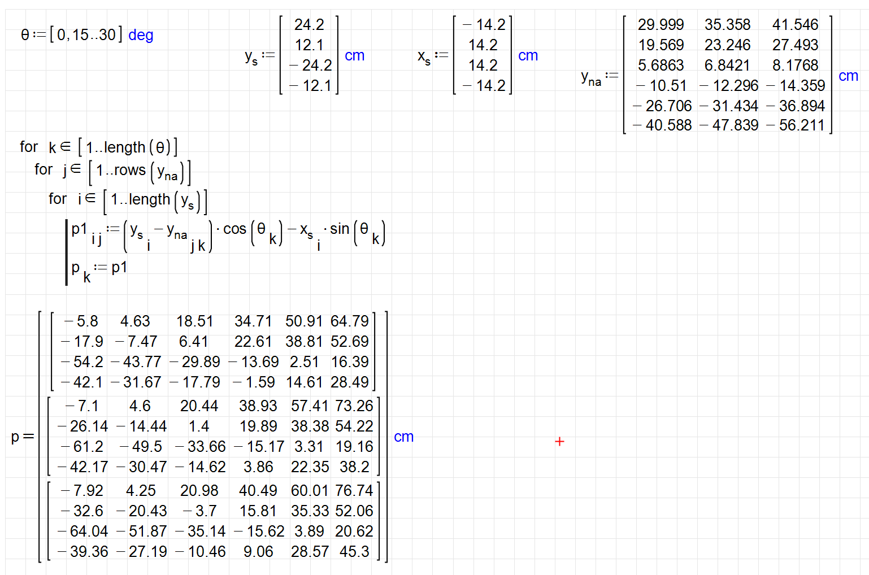Click value -56.211 in yna matrix
This screenshot has height=575, width=869.
pos(796,125)
